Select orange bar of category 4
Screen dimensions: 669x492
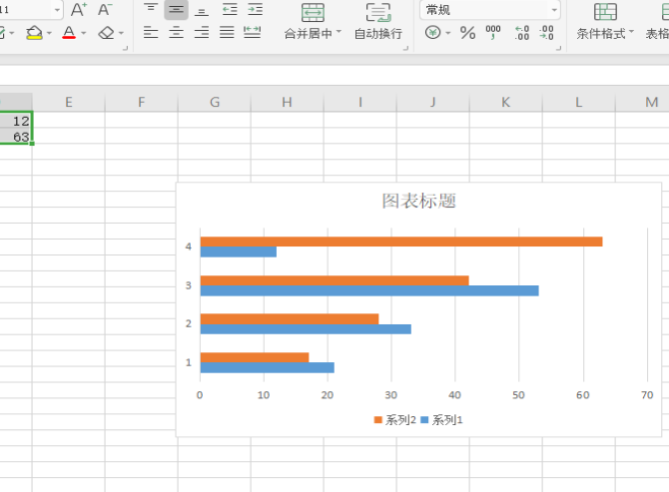[x=401, y=242]
